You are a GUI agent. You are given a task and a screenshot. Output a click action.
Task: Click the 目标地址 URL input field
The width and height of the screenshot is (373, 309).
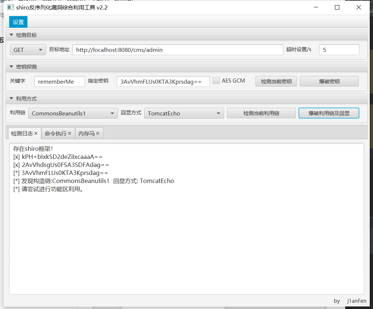(178, 50)
